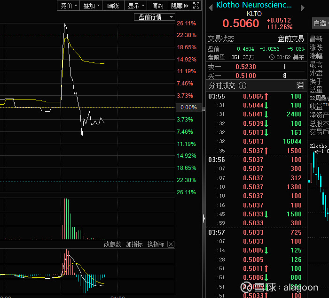329x298 pixels.
Task: Click the 自选 watchlist button
Action: pos(321,23)
